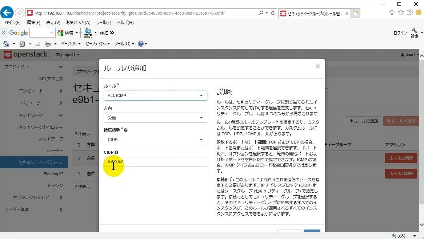Click the printer icon
Image resolution: width=424 pixels, height=239 pixels.
point(48,44)
